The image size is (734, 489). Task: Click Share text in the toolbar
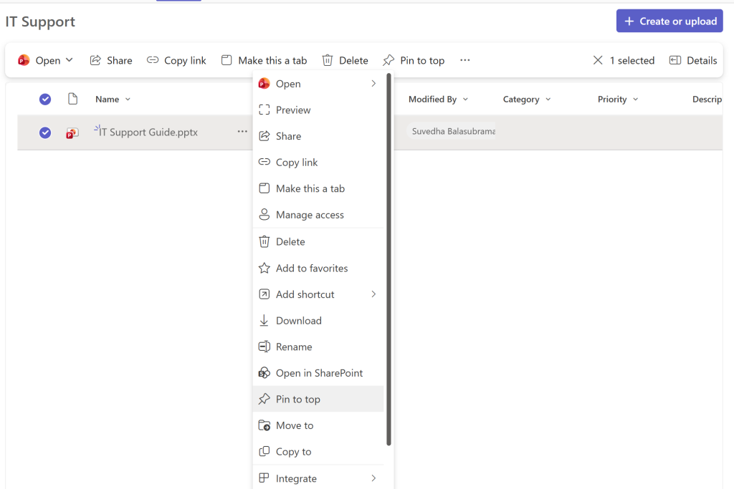click(x=120, y=60)
